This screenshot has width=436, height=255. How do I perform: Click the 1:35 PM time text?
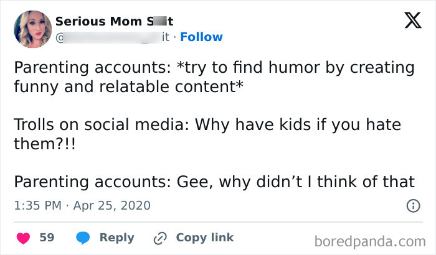(x=39, y=205)
